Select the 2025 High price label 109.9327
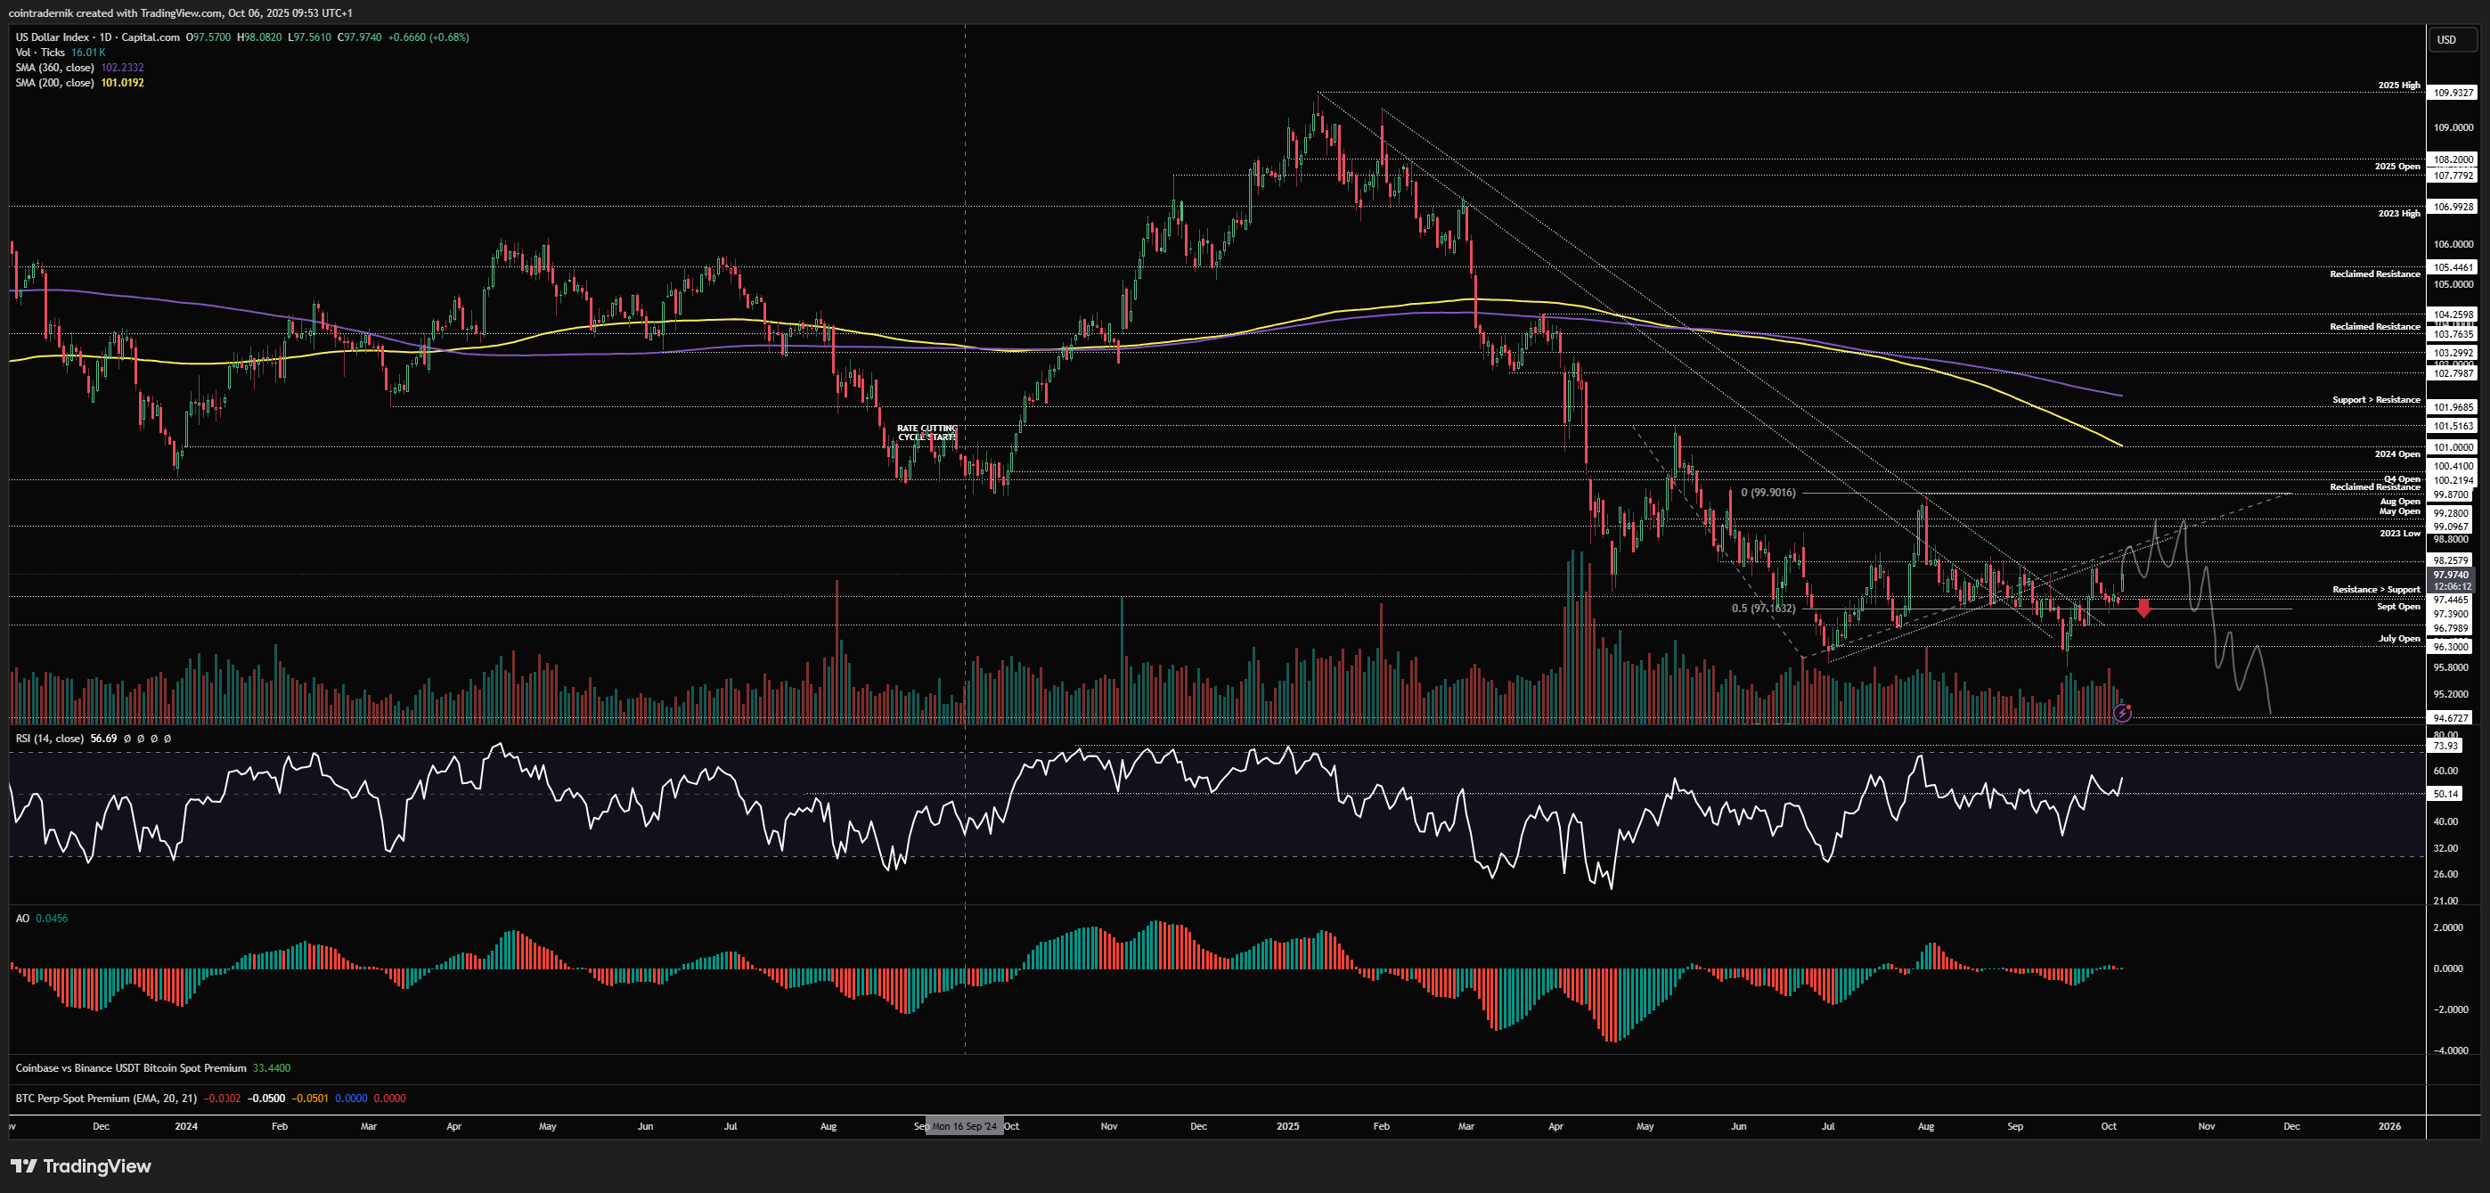2490x1193 pixels. 2453,93
